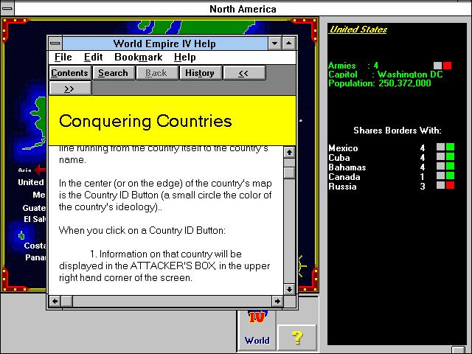
Task: Click the horizontal scrollbar left arrow
Action: click(55, 301)
